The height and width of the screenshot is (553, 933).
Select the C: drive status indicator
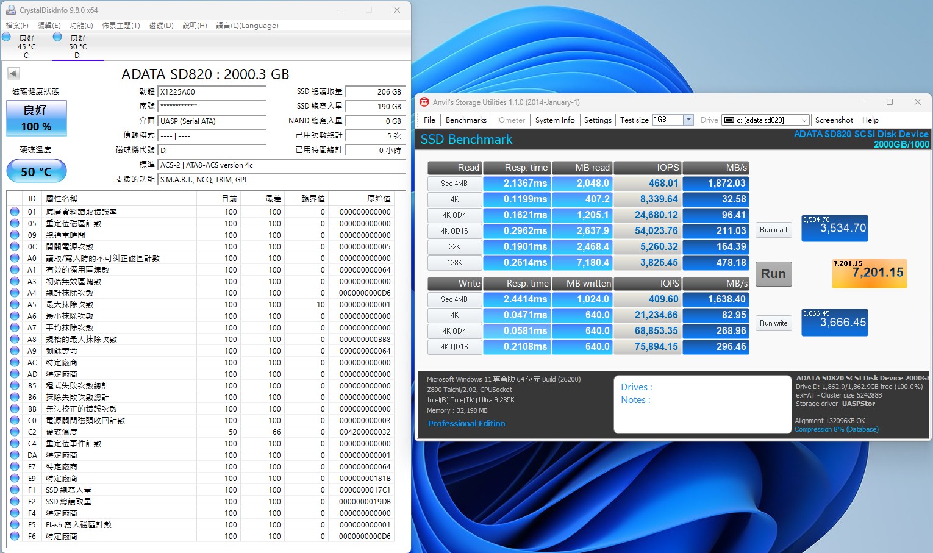[x=26, y=46]
